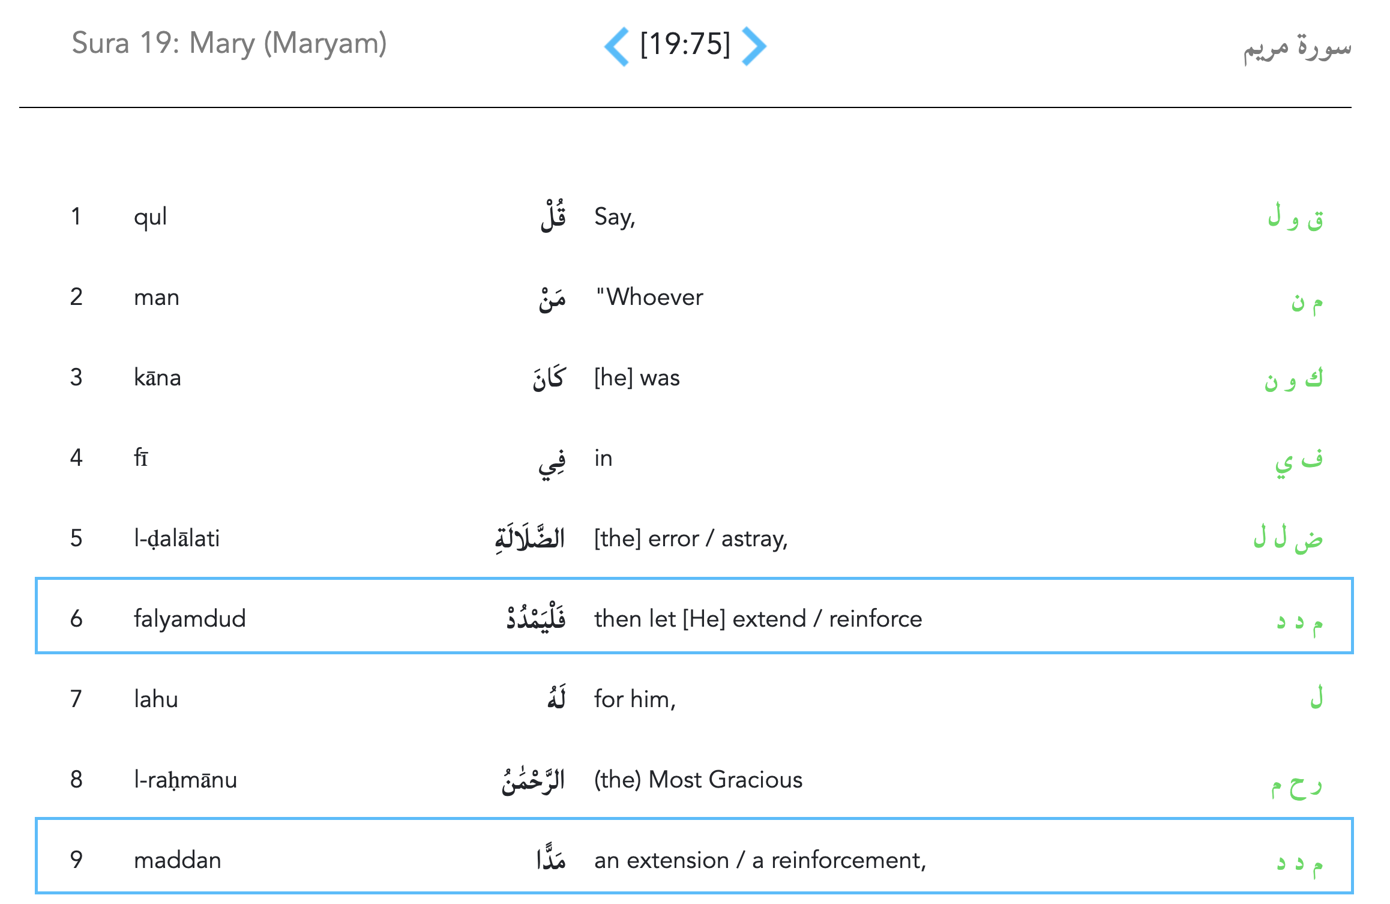Go to previous verse with left arrow
Image resolution: width=1390 pixels, height=904 pixels.
pos(616,46)
